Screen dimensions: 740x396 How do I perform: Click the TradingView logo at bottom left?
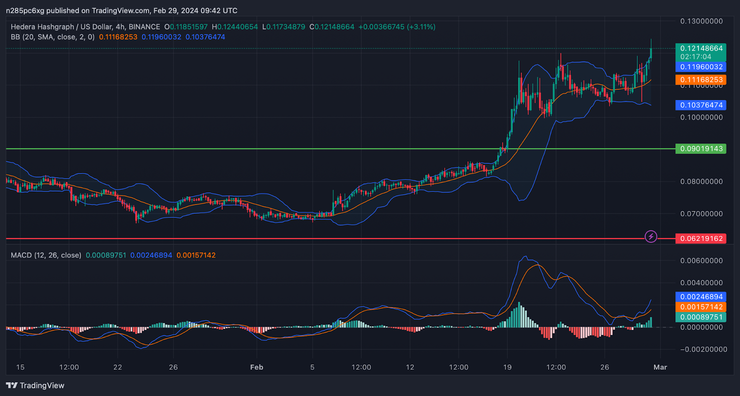click(x=35, y=385)
